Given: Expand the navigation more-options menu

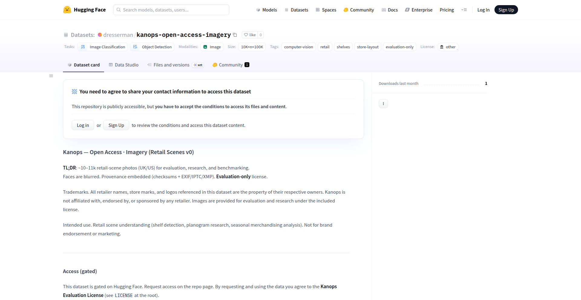Looking at the screenshot, I should [464, 10].
